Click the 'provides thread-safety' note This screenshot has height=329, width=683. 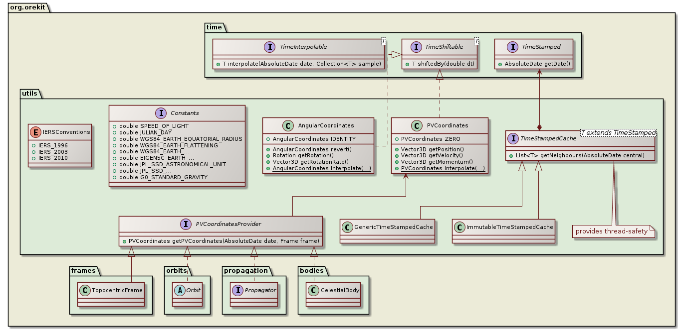(613, 231)
